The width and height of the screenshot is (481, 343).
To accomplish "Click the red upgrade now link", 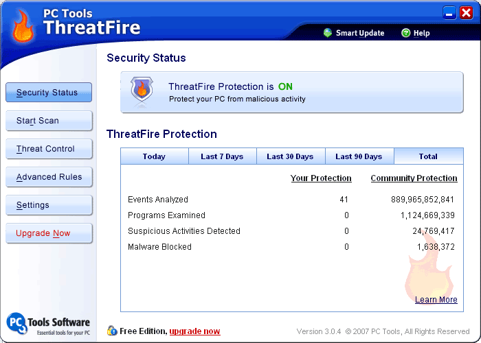I will [195, 331].
